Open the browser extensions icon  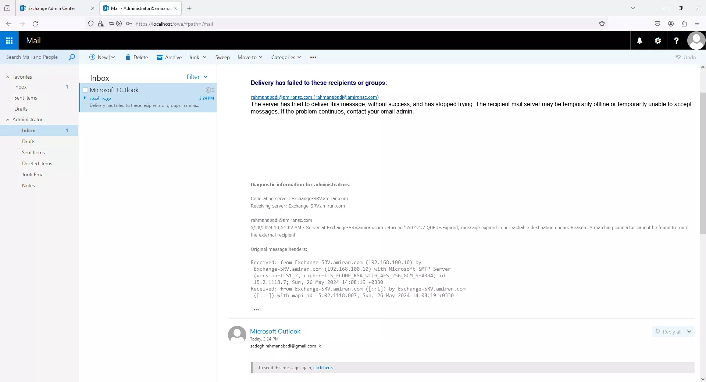(684, 24)
